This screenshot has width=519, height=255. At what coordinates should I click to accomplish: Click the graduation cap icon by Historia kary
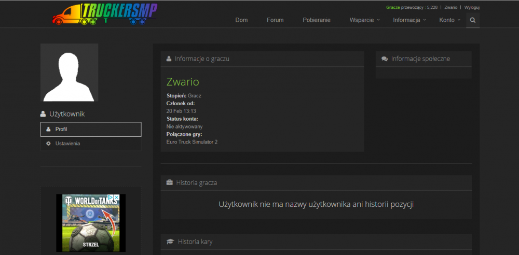170,242
